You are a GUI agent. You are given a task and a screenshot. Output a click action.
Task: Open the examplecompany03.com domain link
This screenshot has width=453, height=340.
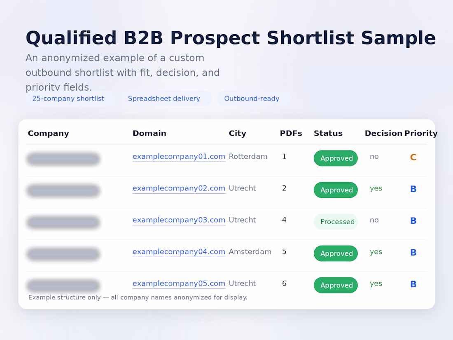[179, 220]
